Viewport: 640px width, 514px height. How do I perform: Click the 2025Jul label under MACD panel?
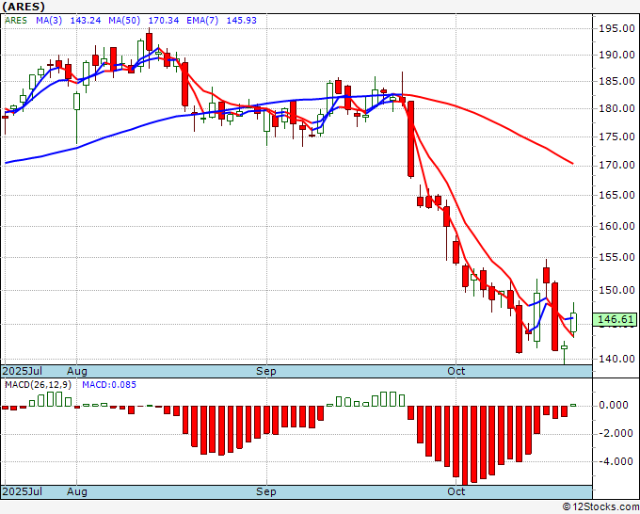pyautogui.click(x=22, y=491)
